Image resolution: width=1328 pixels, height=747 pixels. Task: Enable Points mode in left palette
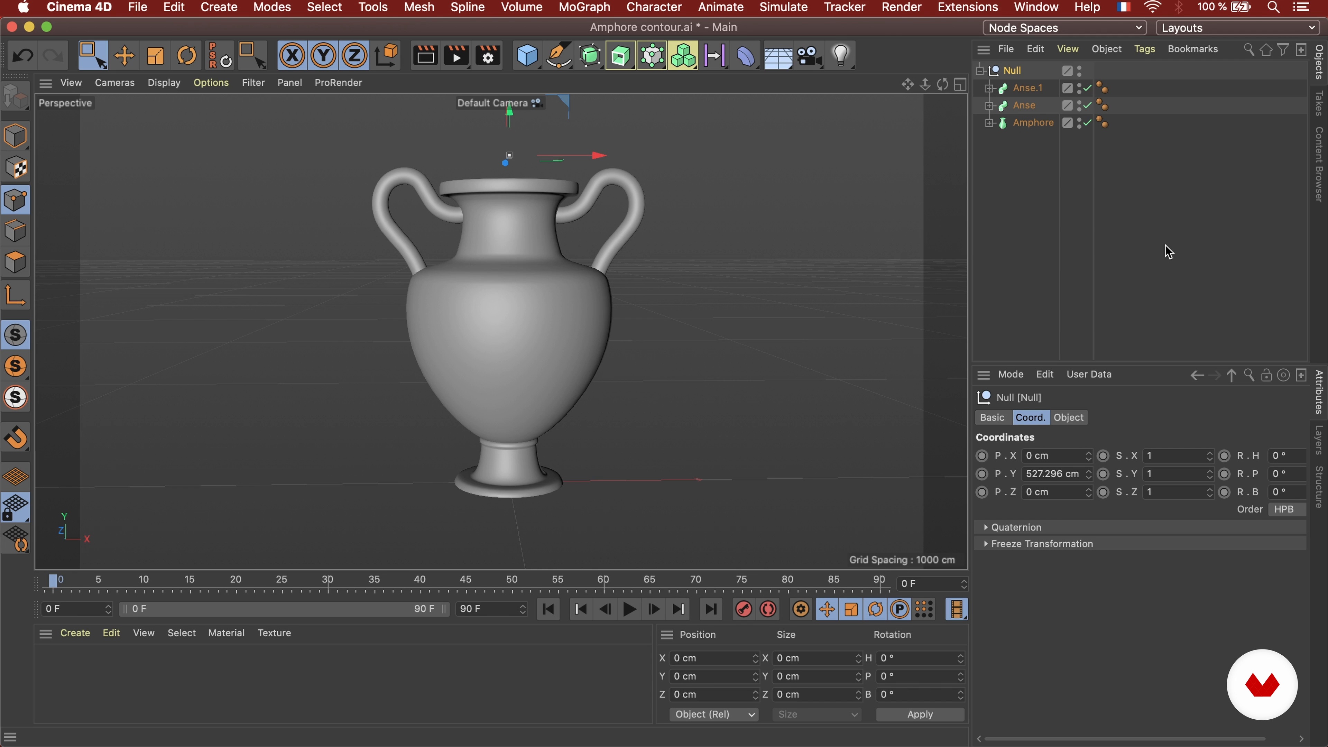(16, 200)
